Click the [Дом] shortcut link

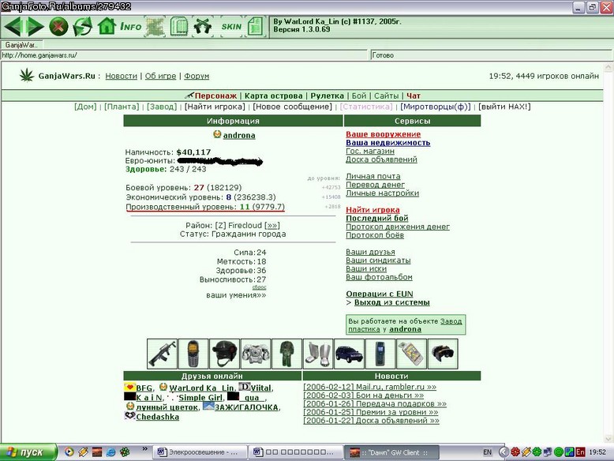tap(85, 107)
